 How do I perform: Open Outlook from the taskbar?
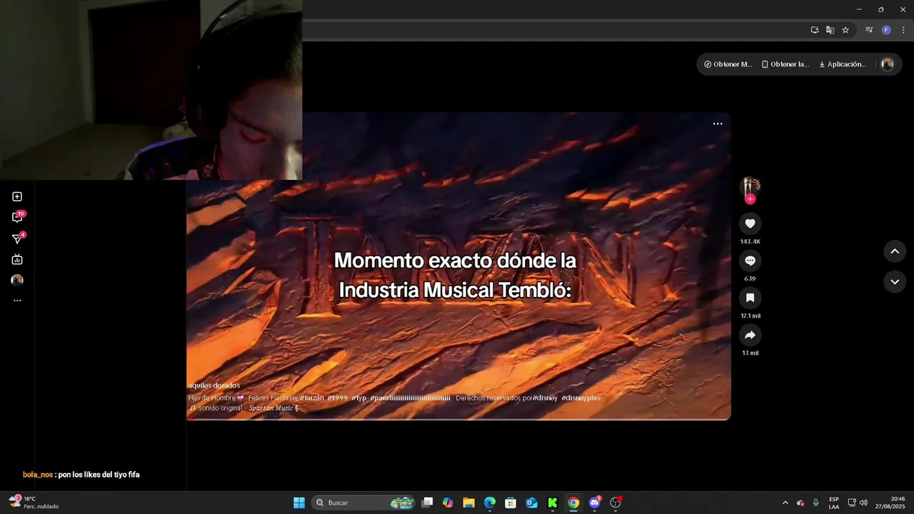[x=531, y=503]
